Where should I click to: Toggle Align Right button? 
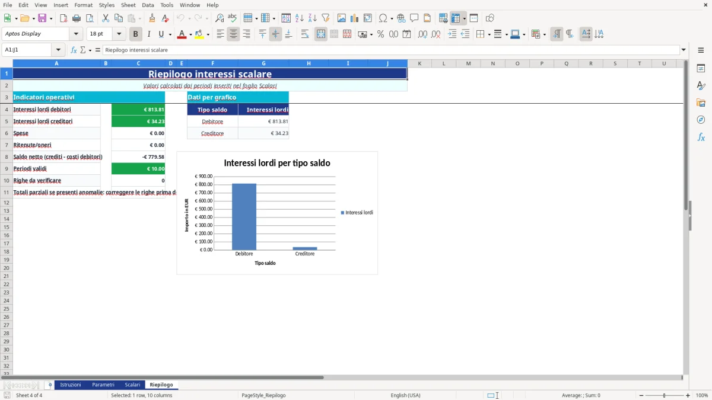(246, 34)
